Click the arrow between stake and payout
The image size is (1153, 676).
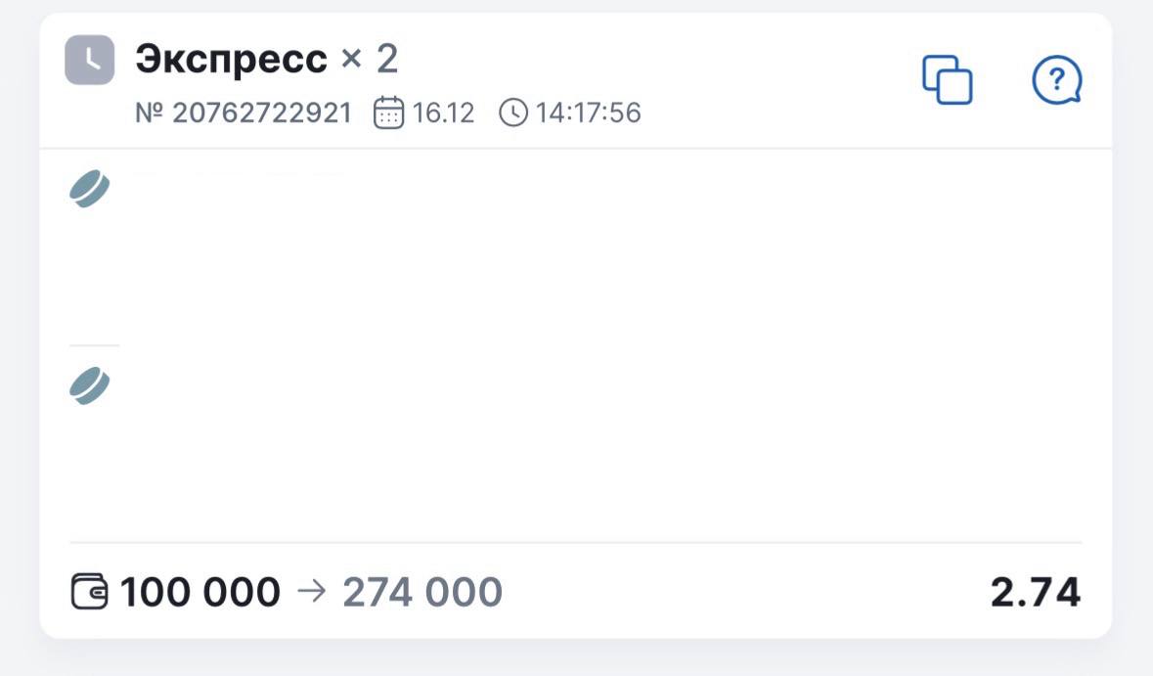point(310,592)
